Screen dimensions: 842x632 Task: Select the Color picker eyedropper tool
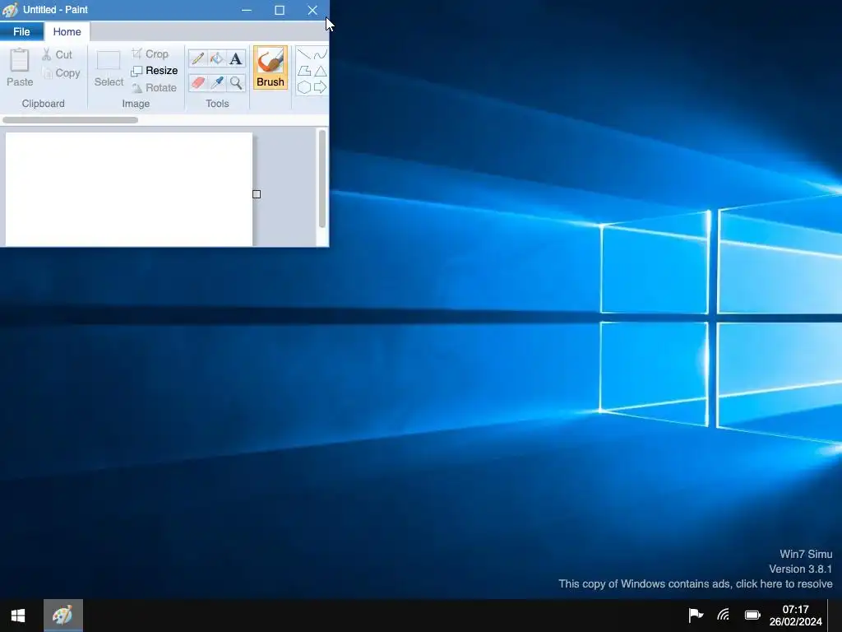point(217,83)
